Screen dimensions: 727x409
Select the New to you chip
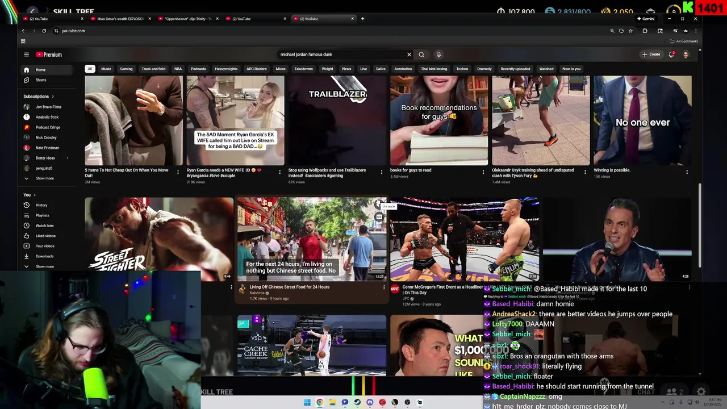coord(571,69)
